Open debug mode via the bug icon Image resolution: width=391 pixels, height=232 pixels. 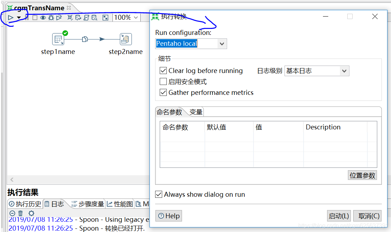[51, 17]
